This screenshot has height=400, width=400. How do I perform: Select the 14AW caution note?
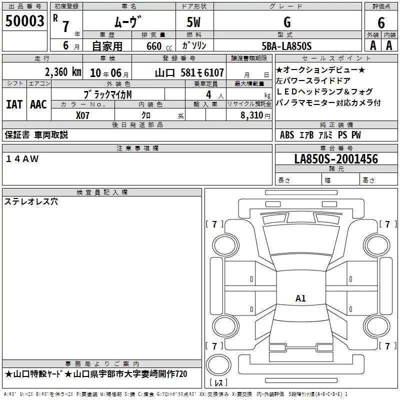(x=22, y=158)
